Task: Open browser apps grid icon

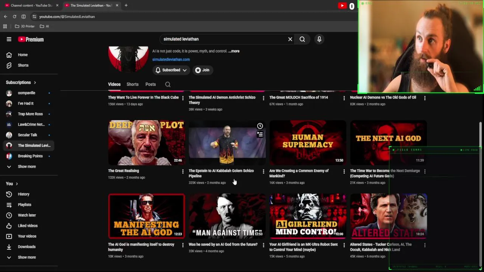Action: [5, 26]
